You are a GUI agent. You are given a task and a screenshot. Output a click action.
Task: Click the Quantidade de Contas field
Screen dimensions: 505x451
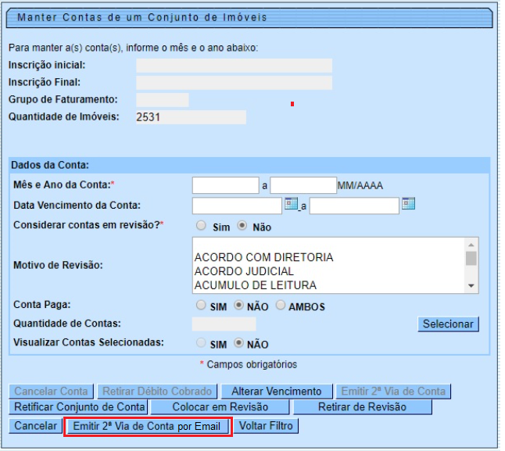coord(224,324)
